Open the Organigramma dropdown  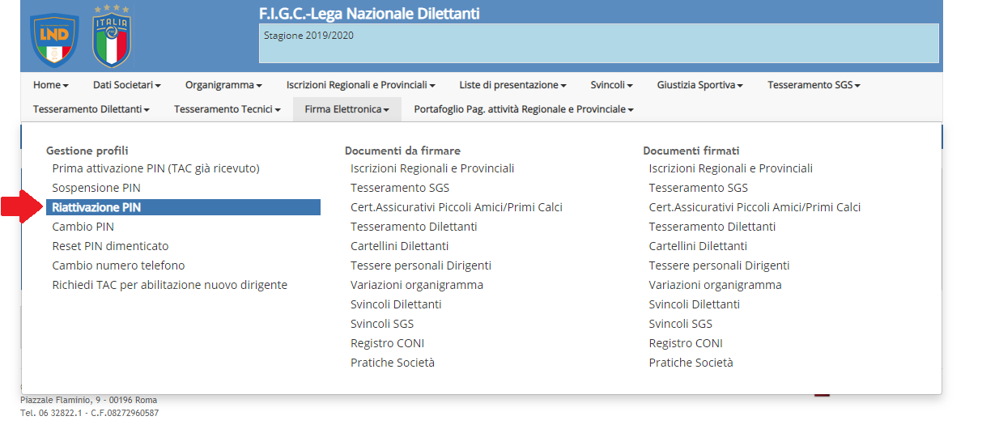[x=223, y=85]
